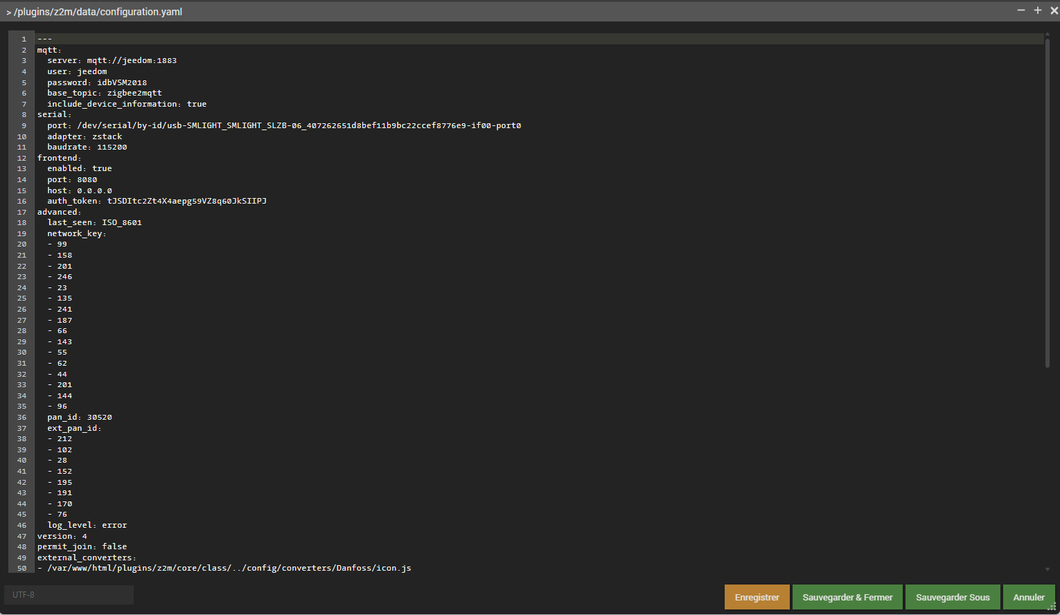This screenshot has height=615, width=1060.
Task: Select line number 17 in the gutter
Action: [21, 213]
